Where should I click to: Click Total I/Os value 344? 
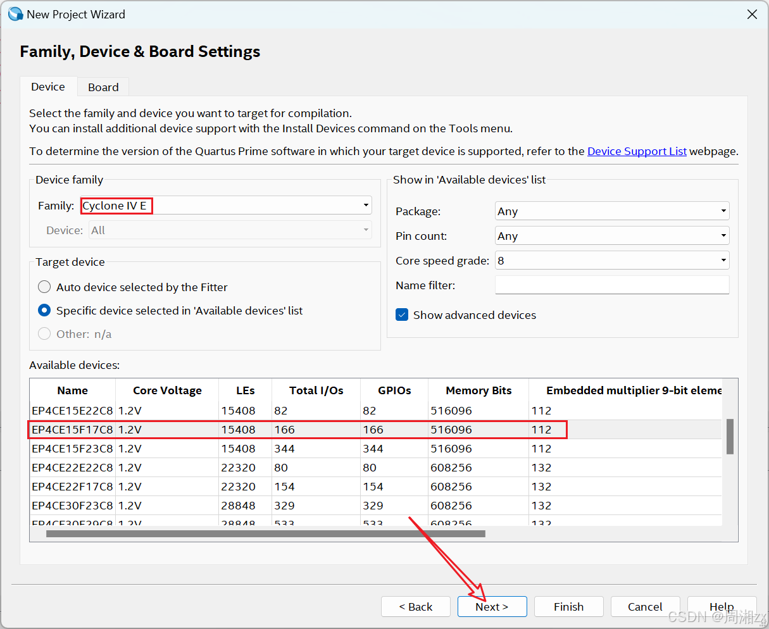285,449
